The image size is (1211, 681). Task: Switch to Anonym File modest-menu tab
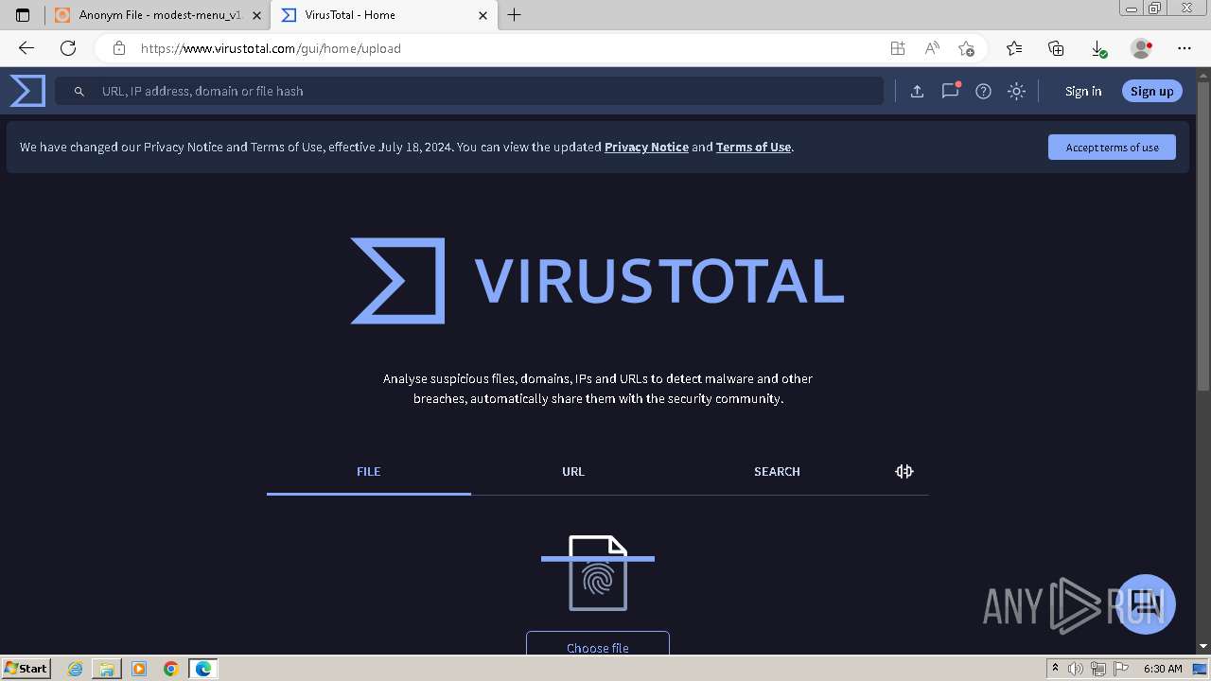[157, 15]
